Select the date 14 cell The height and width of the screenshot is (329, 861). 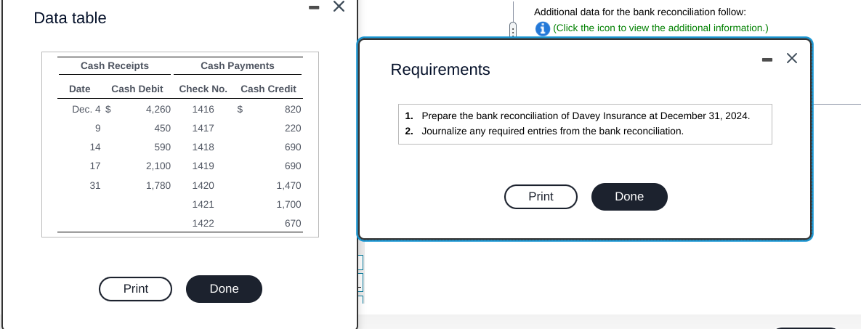(x=95, y=147)
